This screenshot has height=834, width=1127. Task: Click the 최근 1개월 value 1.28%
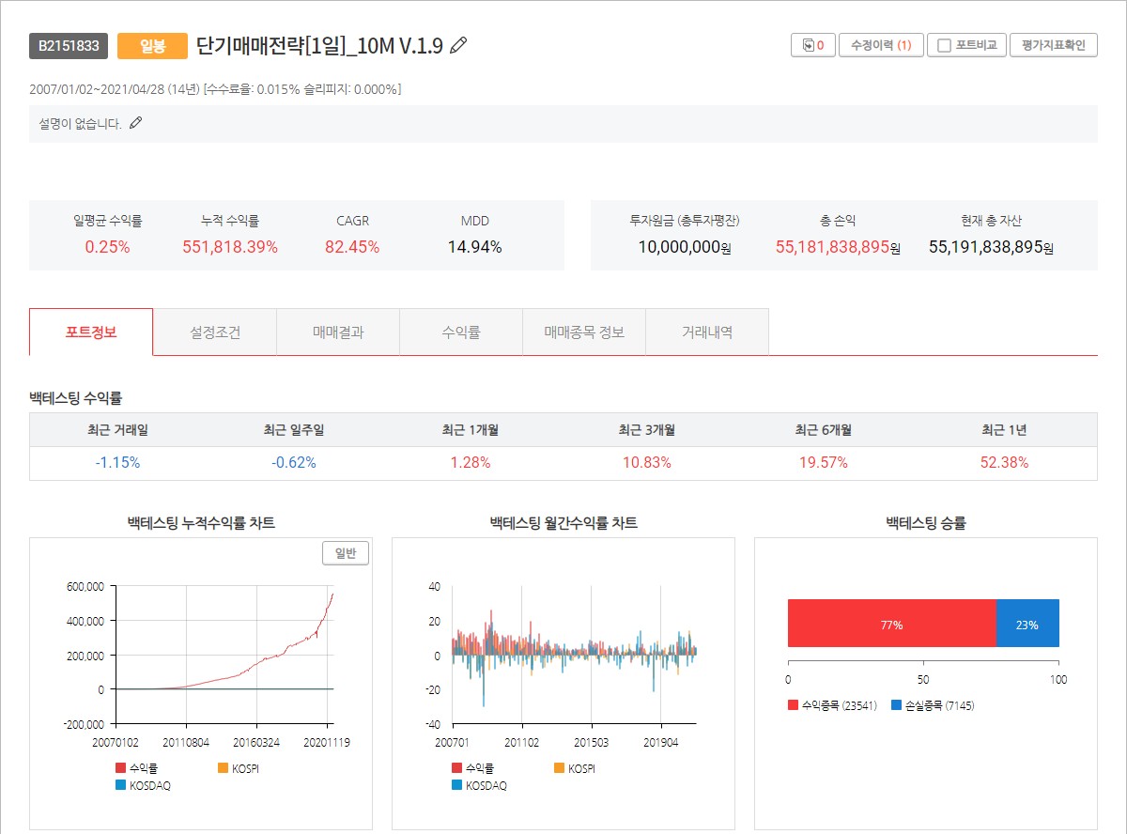[471, 462]
